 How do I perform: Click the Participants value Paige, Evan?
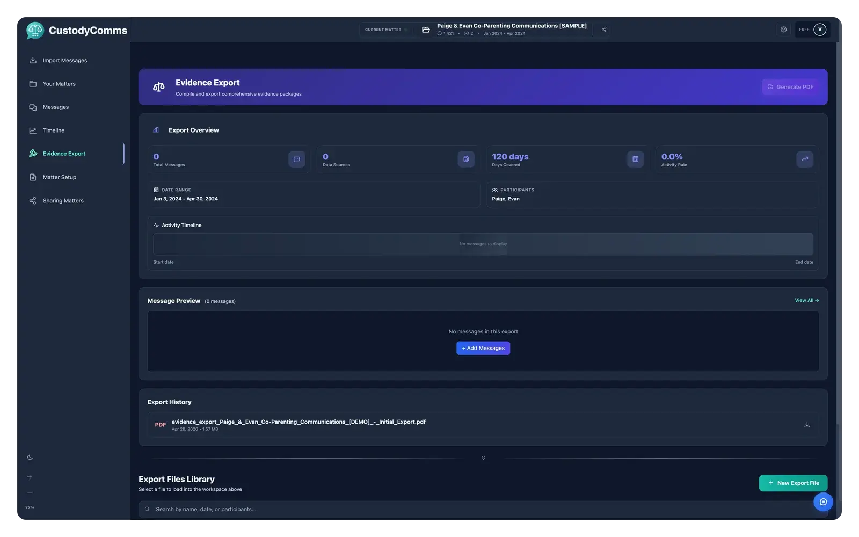click(x=506, y=199)
